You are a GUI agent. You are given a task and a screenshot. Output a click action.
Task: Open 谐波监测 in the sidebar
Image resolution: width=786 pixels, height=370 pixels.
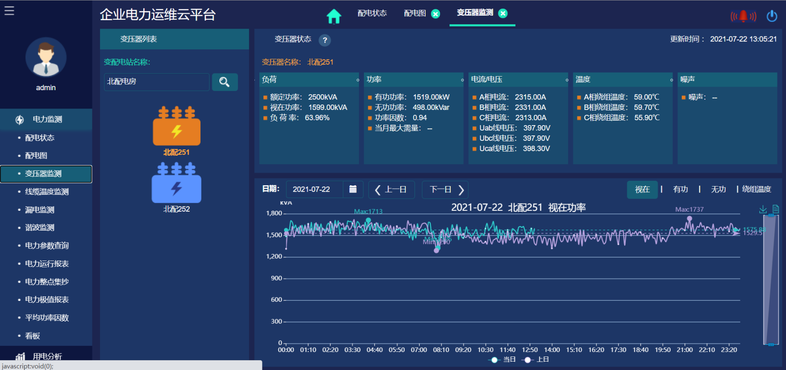pos(39,228)
